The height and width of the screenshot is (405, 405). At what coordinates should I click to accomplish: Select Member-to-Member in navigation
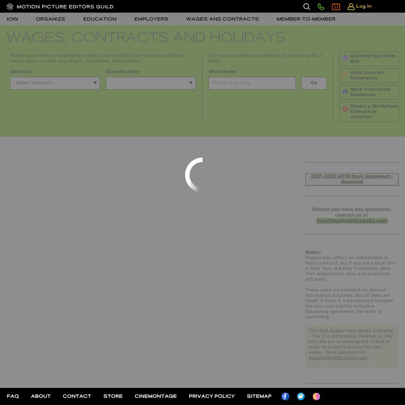(x=306, y=19)
